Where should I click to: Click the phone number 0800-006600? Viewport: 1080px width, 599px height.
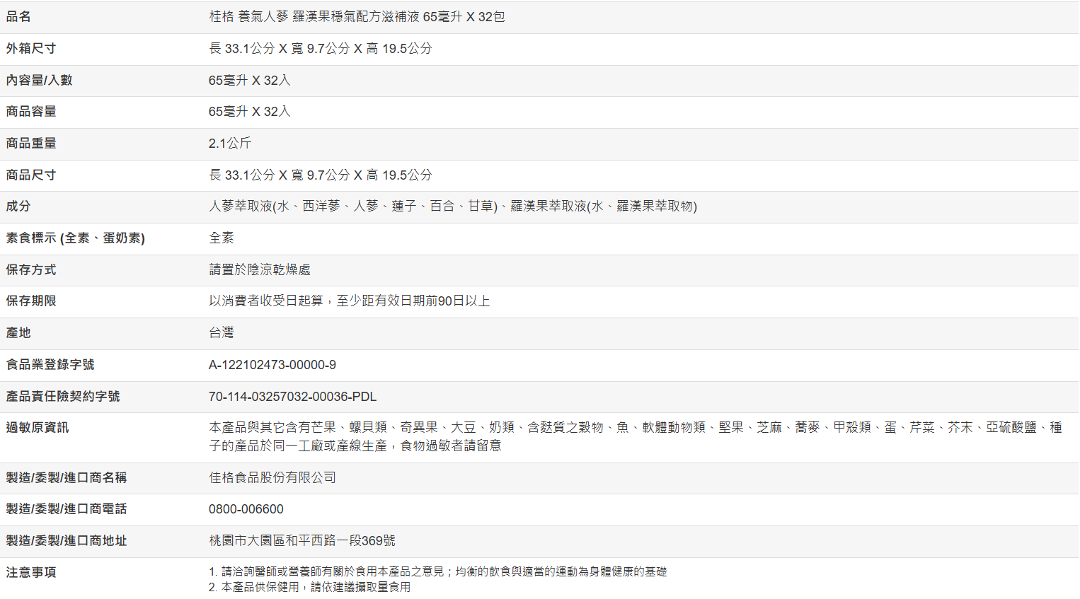point(246,509)
